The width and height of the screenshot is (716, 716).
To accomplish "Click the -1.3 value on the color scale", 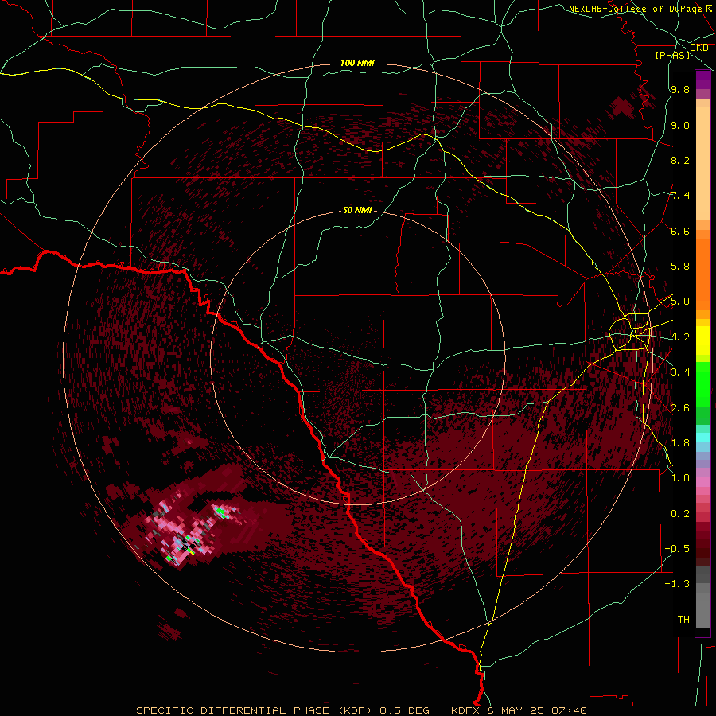I will click(677, 584).
